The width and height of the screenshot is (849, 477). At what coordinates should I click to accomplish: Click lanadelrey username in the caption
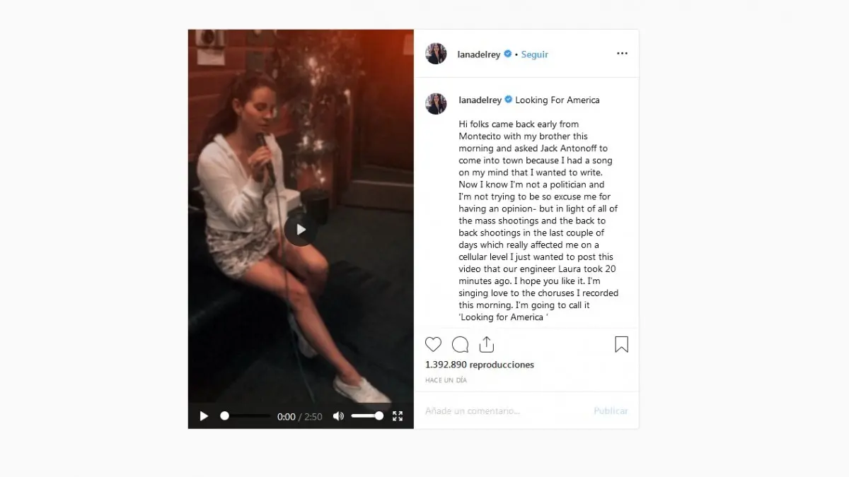(479, 100)
